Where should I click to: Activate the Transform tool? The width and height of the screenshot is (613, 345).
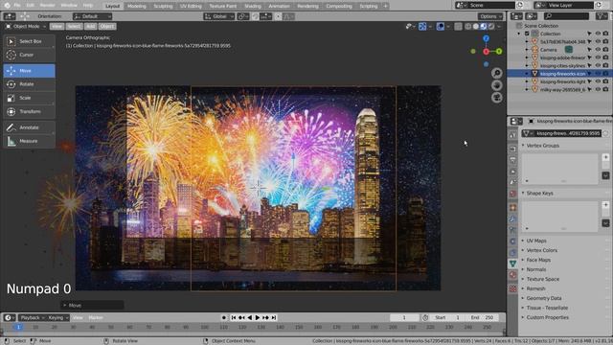pyautogui.click(x=30, y=111)
